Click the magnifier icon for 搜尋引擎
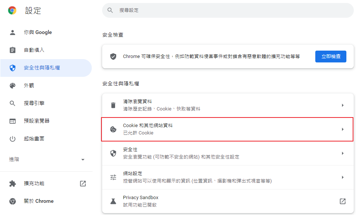Screen dimensions: 356x215 [x=13, y=103]
